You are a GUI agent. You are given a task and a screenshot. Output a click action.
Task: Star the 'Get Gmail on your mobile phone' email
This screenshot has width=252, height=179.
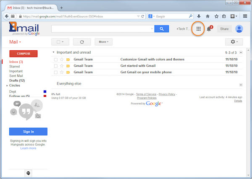pos(62,72)
